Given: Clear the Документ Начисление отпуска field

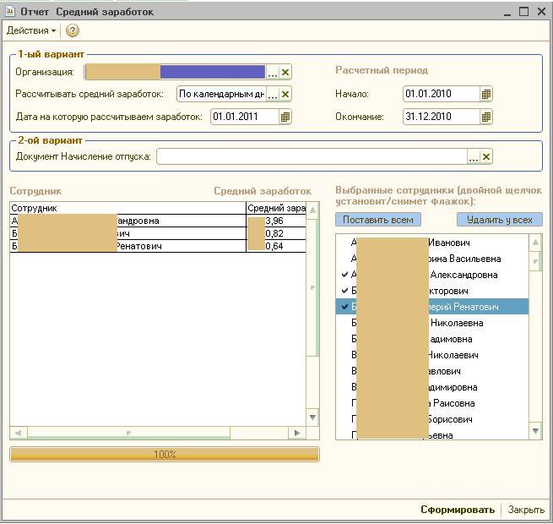Looking at the screenshot, I should (x=486, y=156).
